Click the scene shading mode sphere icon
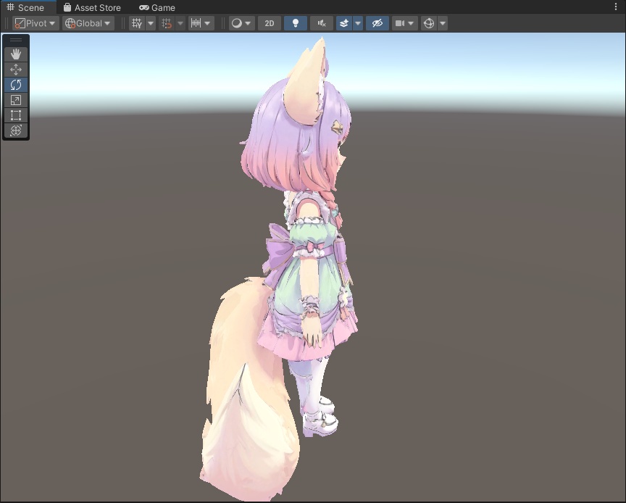This screenshot has width=626, height=503. point(238,22)
